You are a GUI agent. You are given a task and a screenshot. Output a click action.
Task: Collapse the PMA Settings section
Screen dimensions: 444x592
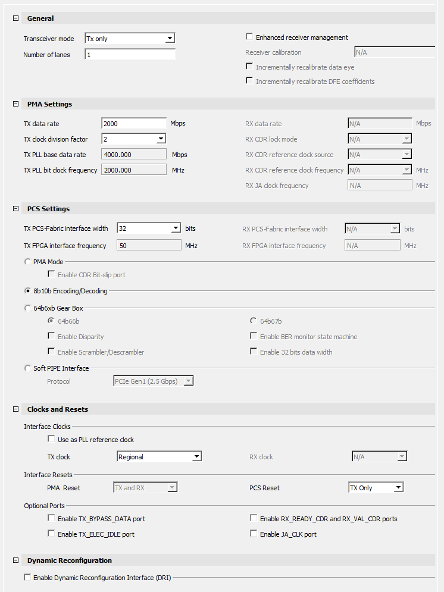point(15,104)
